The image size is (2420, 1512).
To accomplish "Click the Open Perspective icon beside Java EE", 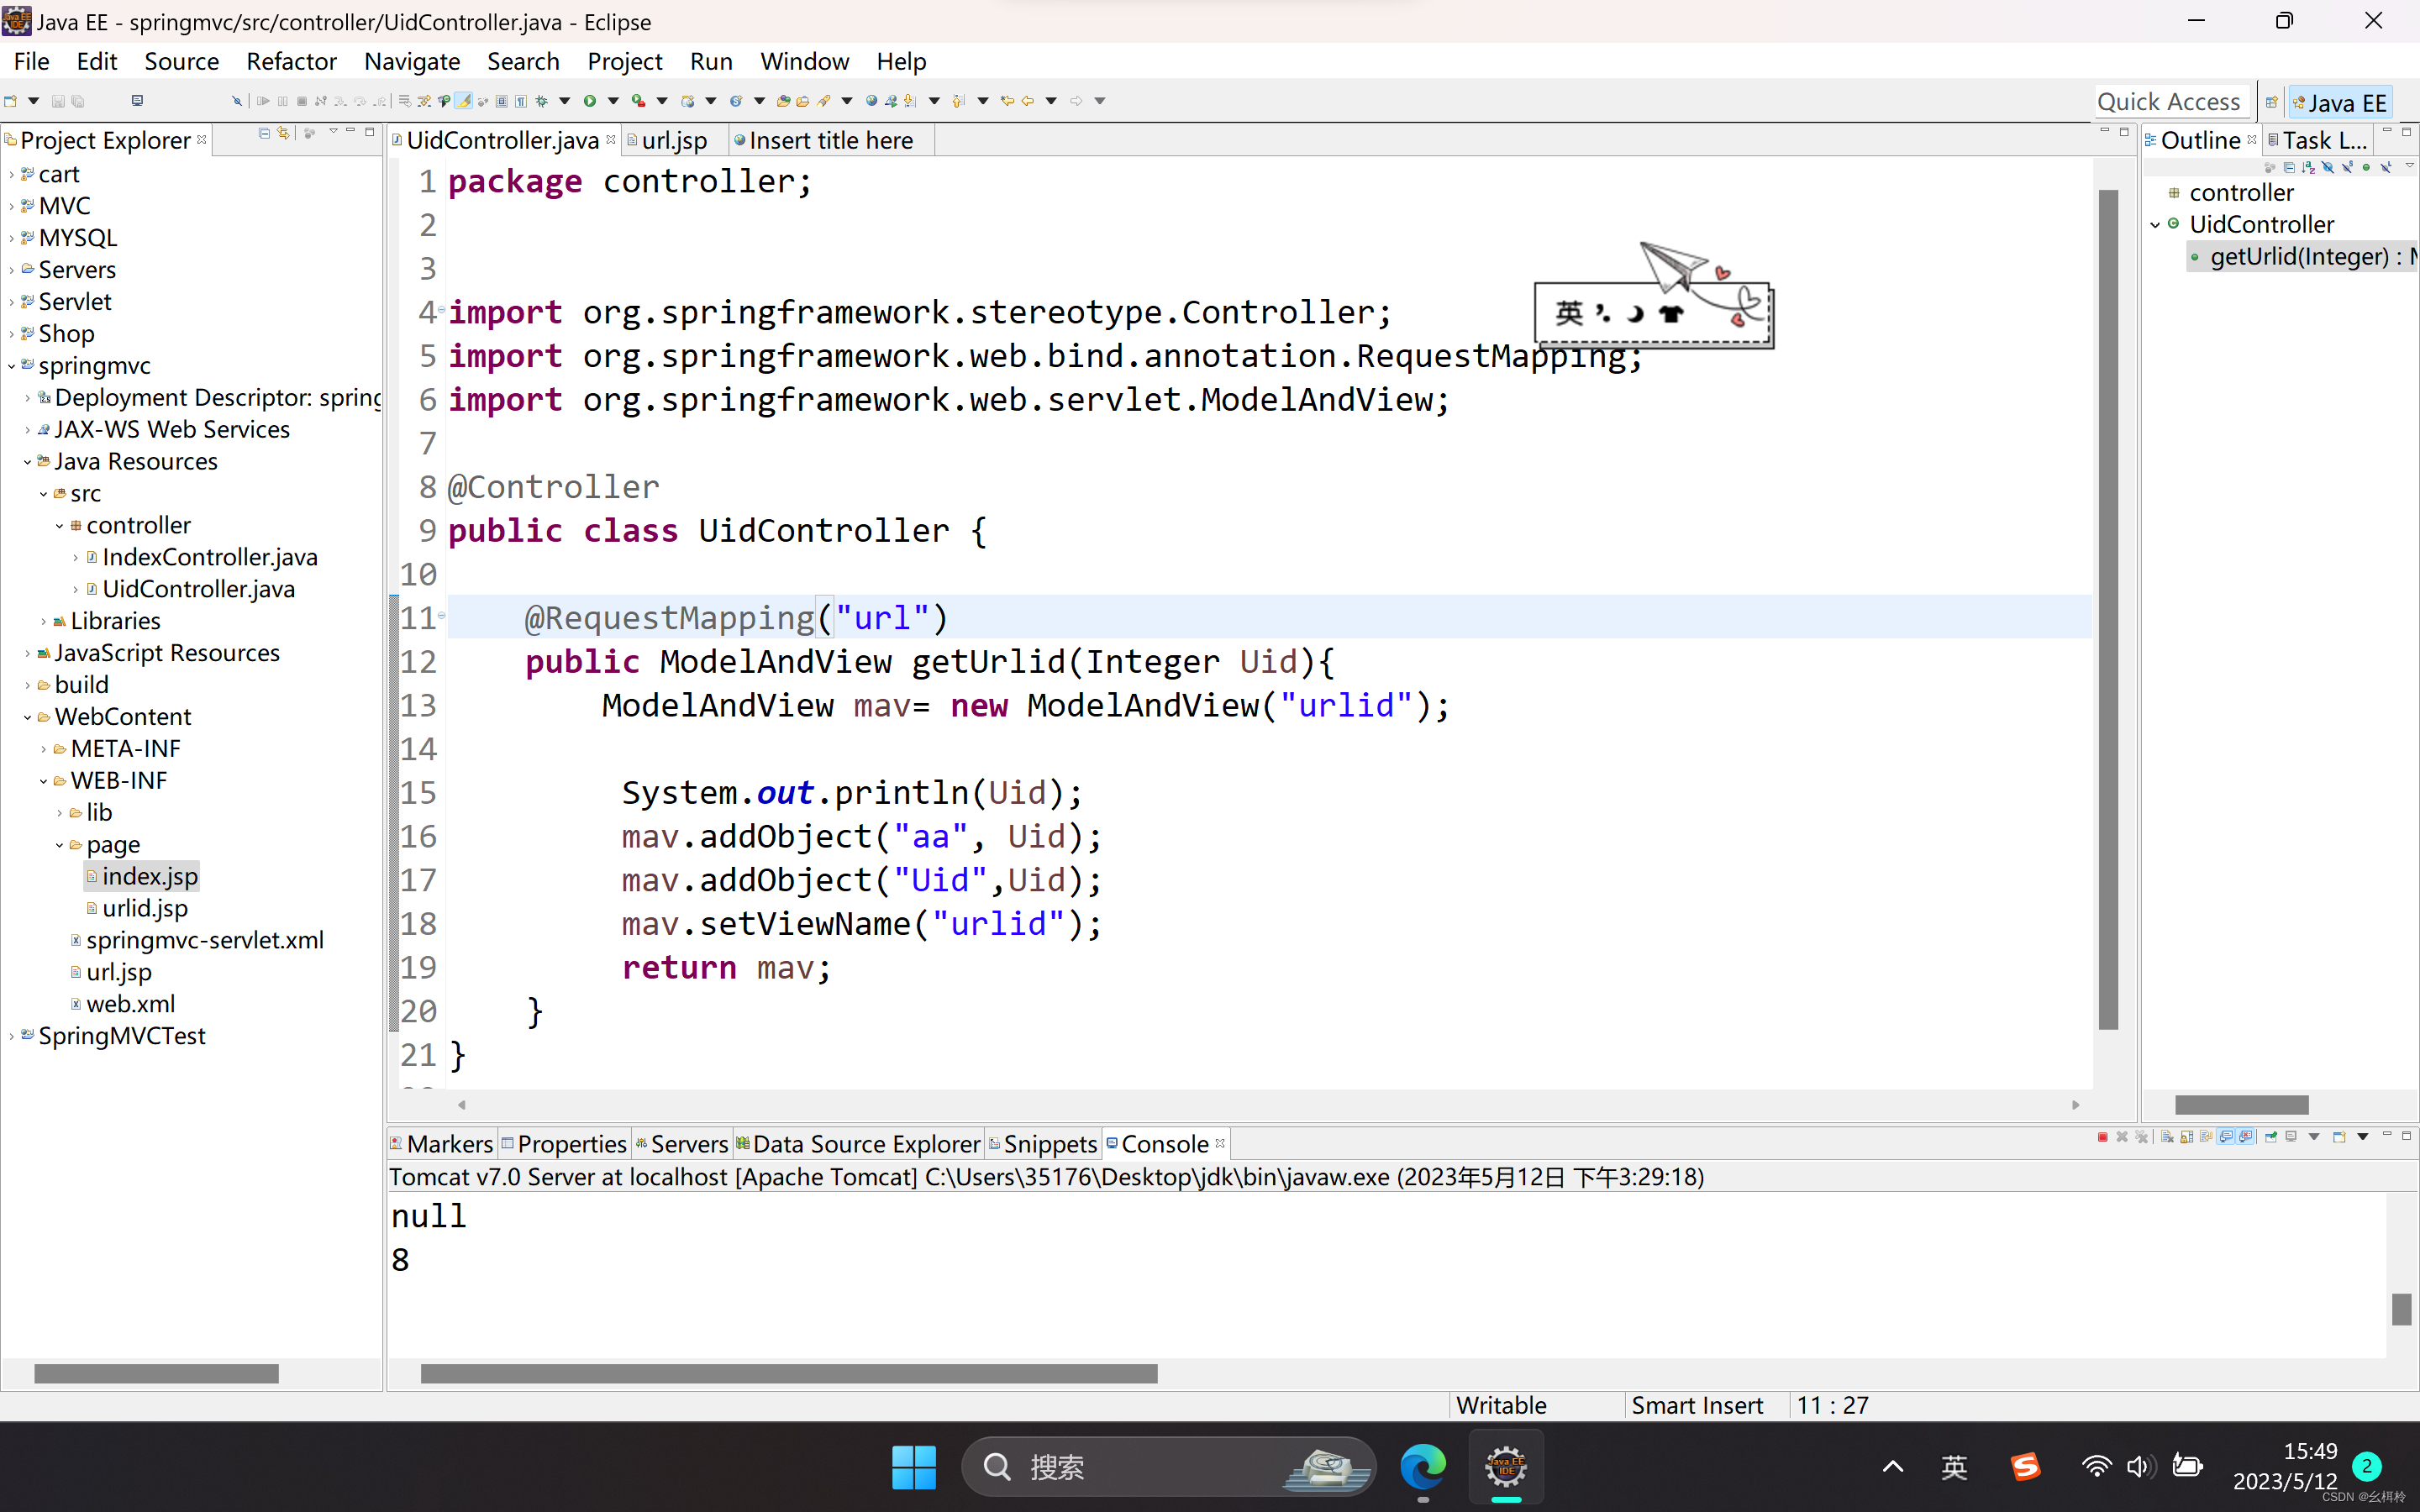I will click(x=2271, y=103).
